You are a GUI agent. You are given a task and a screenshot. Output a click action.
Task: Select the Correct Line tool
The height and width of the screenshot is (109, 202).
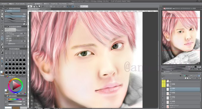(x=2, y=69)
